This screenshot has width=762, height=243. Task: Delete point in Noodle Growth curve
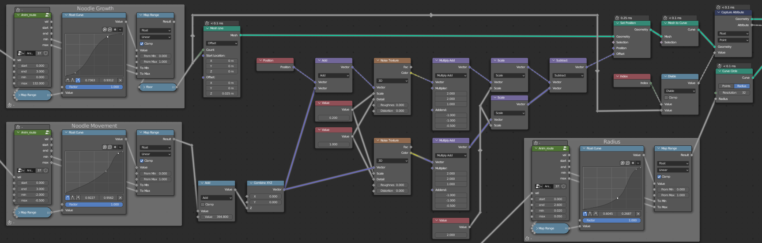120,80
